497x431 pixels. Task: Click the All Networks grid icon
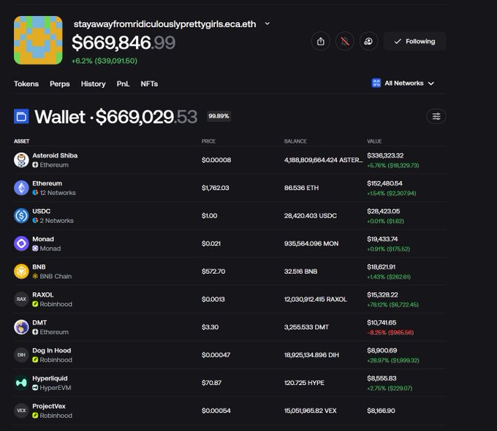(376, 83)
